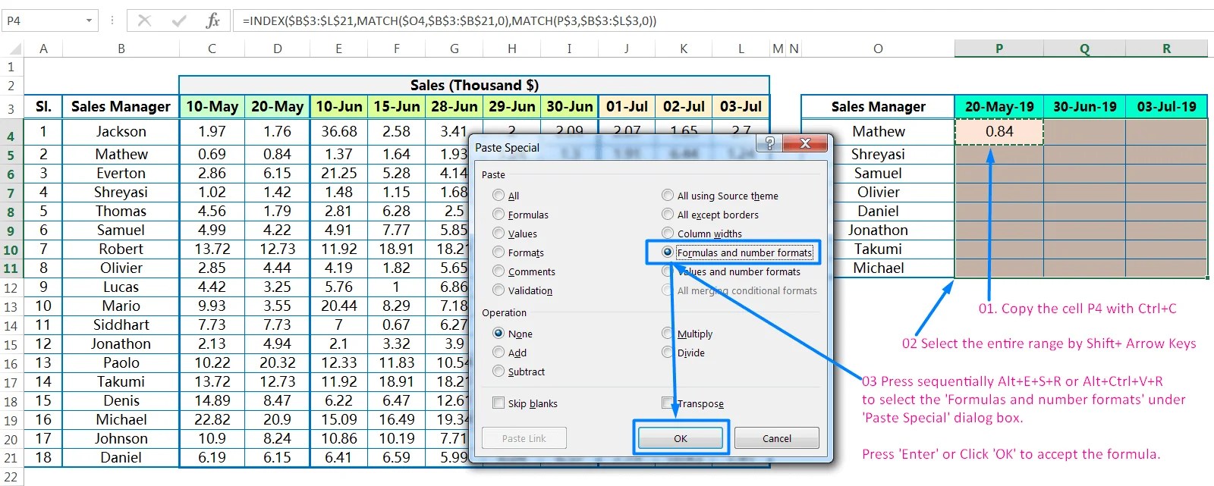Click the 15-Jun header cell

coord(396,107)
